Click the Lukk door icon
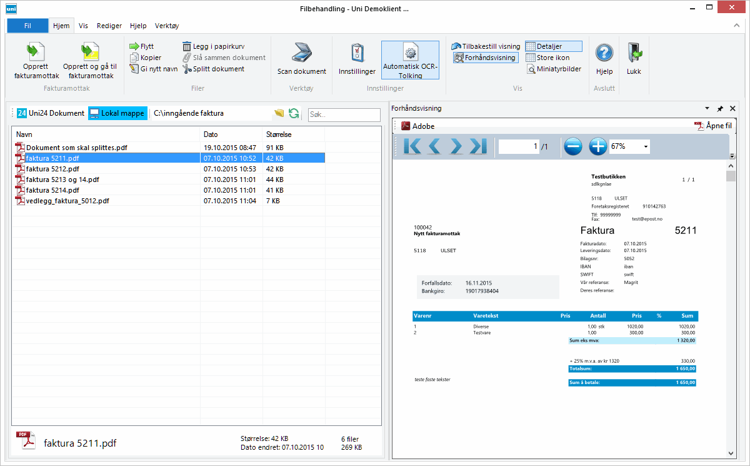Image resolution: width=750 pixels, height=466 pixels. click(634, 53)
